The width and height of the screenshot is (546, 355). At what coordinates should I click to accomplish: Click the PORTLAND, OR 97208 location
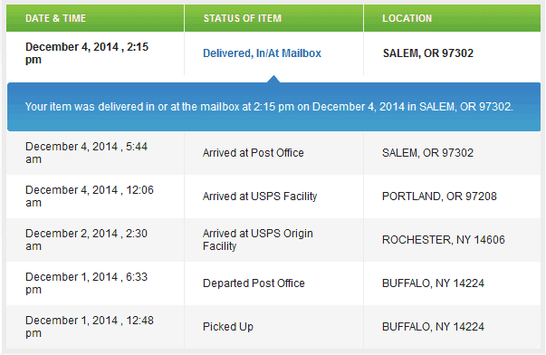pyautogui.click(x=439, y=197)
